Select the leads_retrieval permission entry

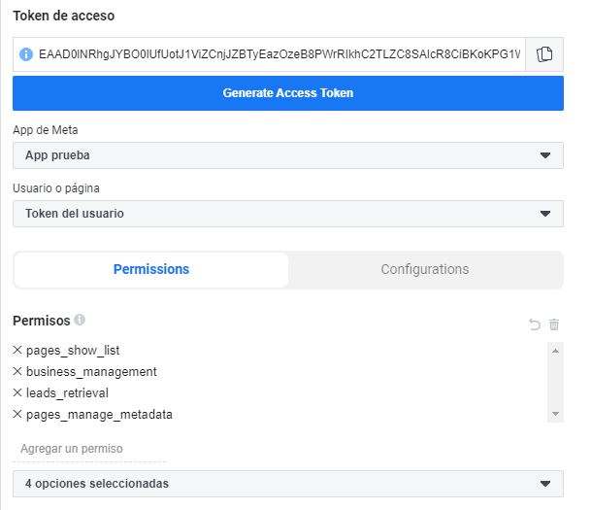click(x=67, y=392)
